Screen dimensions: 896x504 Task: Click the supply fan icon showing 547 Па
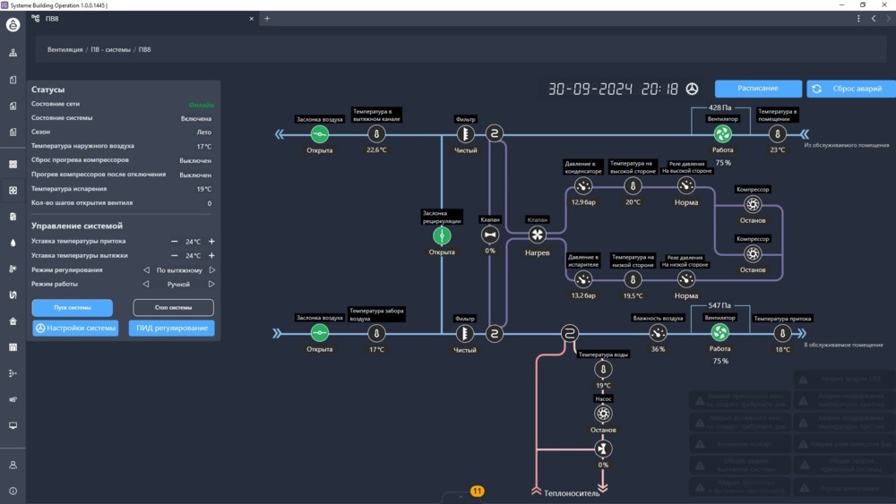coord(720,333)
